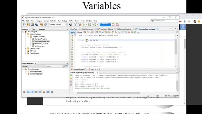Expand the Test Libraries node
Viewport: 202px width, 114px height.
(x=26, y=53)
